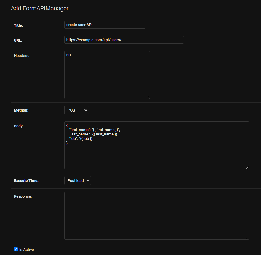Click the Post load chevron arrow

pyautogui.click(x=88, y=180)
